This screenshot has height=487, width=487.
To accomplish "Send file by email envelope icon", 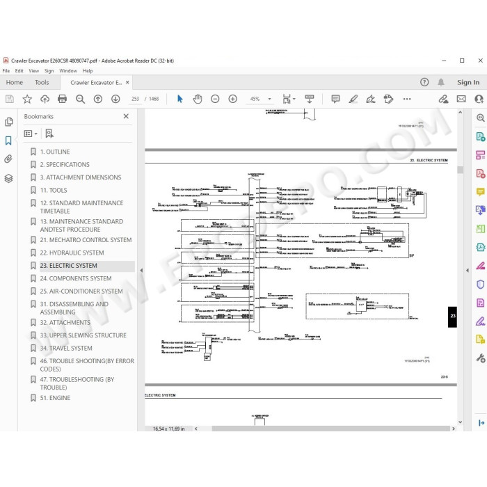I will (x=461, y=99).
